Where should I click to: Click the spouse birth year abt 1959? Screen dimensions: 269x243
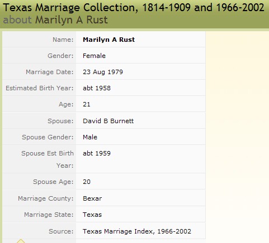(97, 153)
